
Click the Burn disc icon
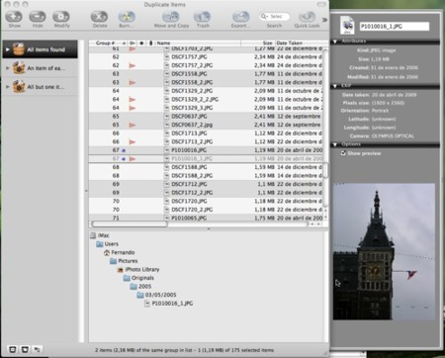(127, 17)
